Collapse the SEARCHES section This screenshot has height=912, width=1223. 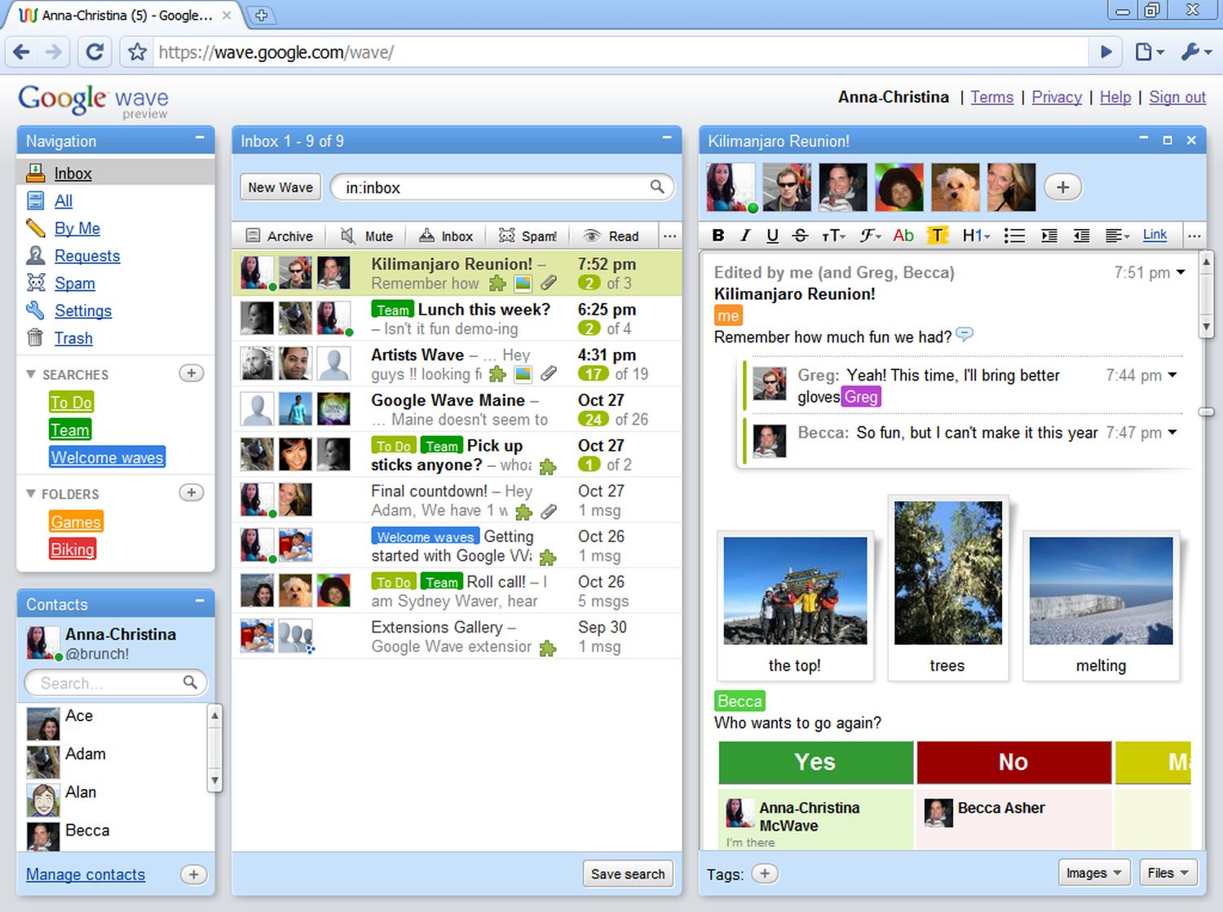click(31, 375)
